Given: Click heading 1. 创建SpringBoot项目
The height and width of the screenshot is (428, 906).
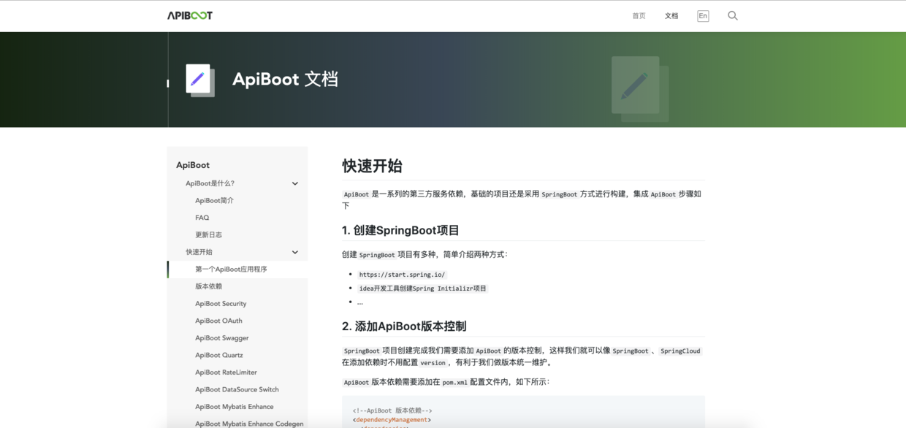Looking at the screenshot, I should click(x=400, y=230).
